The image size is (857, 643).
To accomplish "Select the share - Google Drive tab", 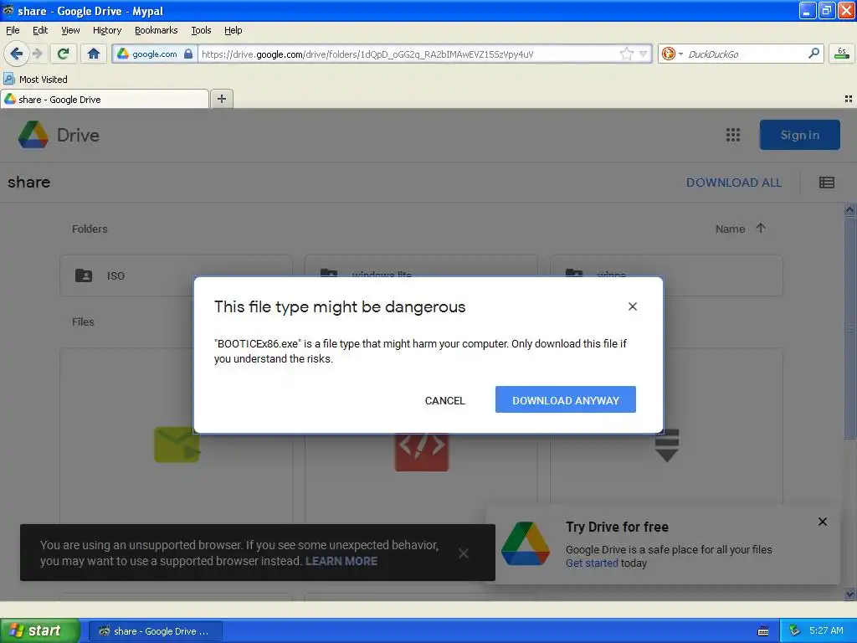I will (105, 99).
